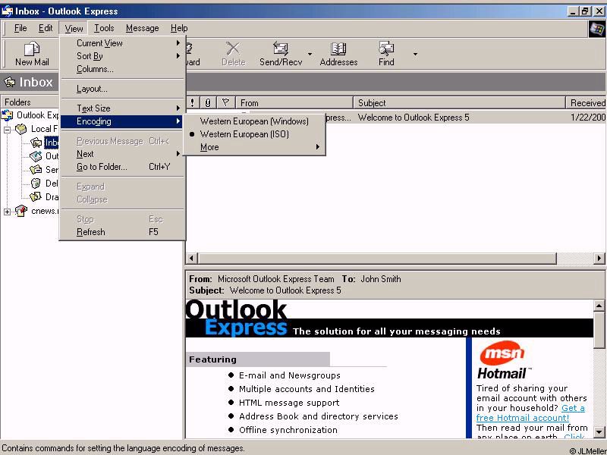Select the Outbox folder icon in tree
The height and width of the screenshot is (455, 607).
click(36, 156)
